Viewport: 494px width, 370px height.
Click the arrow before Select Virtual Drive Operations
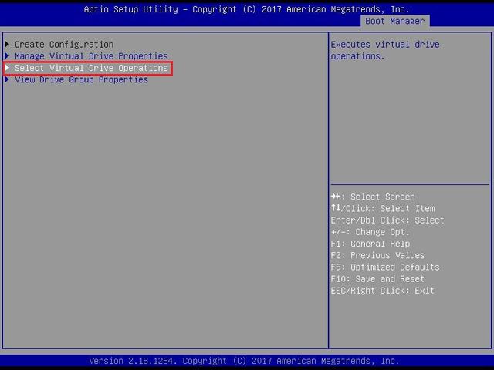pos(8,68)
